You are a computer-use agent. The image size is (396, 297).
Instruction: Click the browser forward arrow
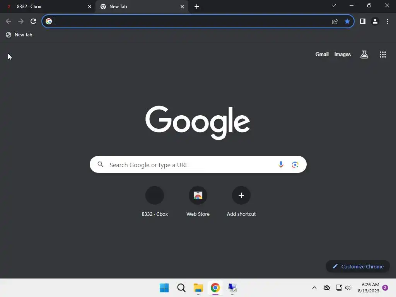21,22
